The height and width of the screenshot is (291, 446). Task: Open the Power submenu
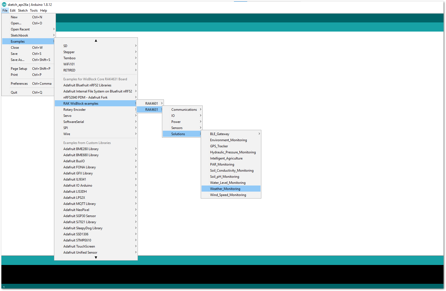[182, 122]
